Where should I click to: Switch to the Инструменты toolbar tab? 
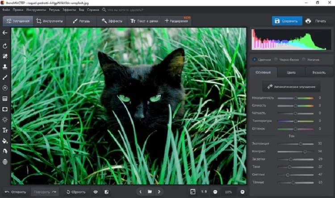tap(50, 21)
